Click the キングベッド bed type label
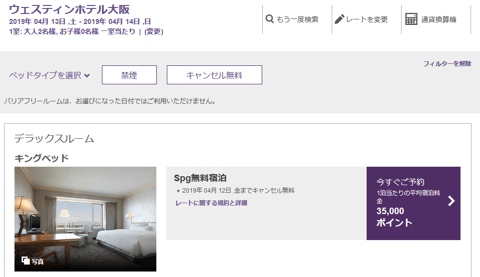Image resolution: width=480 pixels, height=277 pixels. click(x=41, y=158)
